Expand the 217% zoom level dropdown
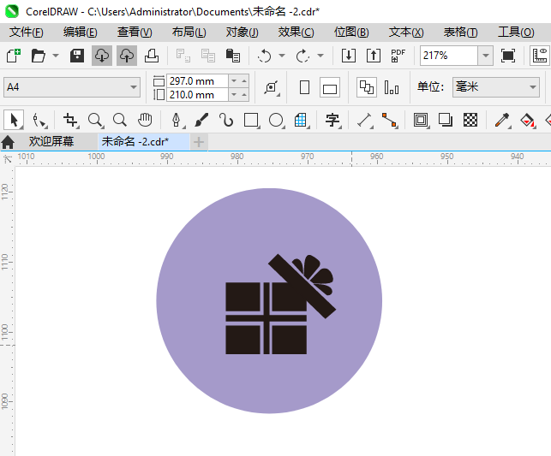The width and height of the screenshot is (551, 456). (x=486, y=56)
